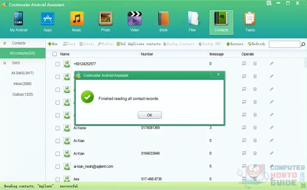
Task: Open the Video section
Action: (134, 22)
